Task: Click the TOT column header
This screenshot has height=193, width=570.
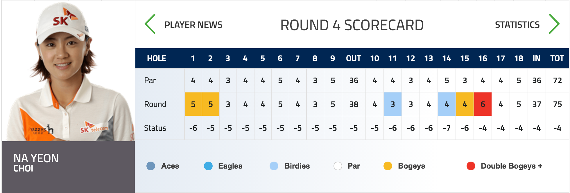Action: tap(557, 58)
